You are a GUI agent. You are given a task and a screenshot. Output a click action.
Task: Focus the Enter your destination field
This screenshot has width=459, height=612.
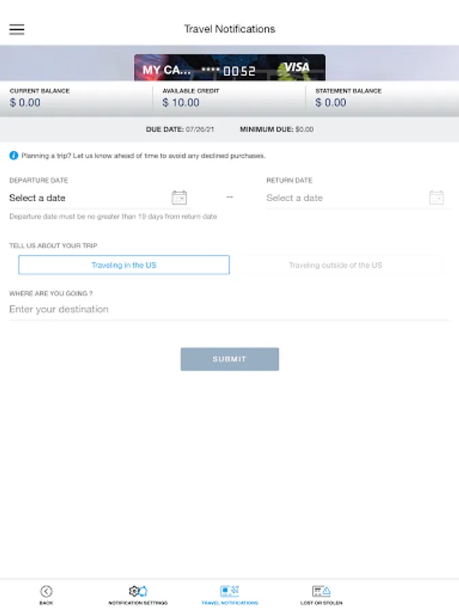click(230, 309)
